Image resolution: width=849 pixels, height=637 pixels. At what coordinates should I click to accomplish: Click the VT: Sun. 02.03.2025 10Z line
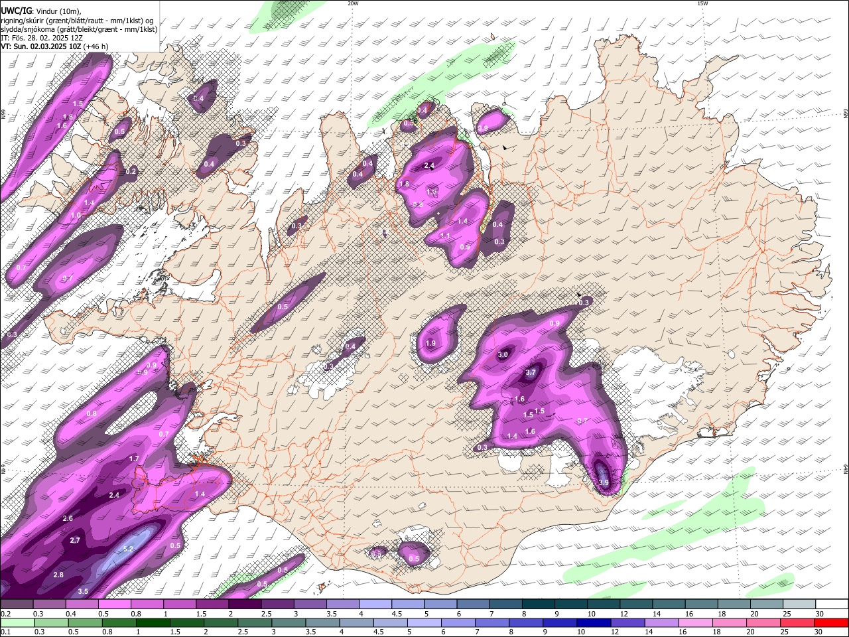[54, 46]
